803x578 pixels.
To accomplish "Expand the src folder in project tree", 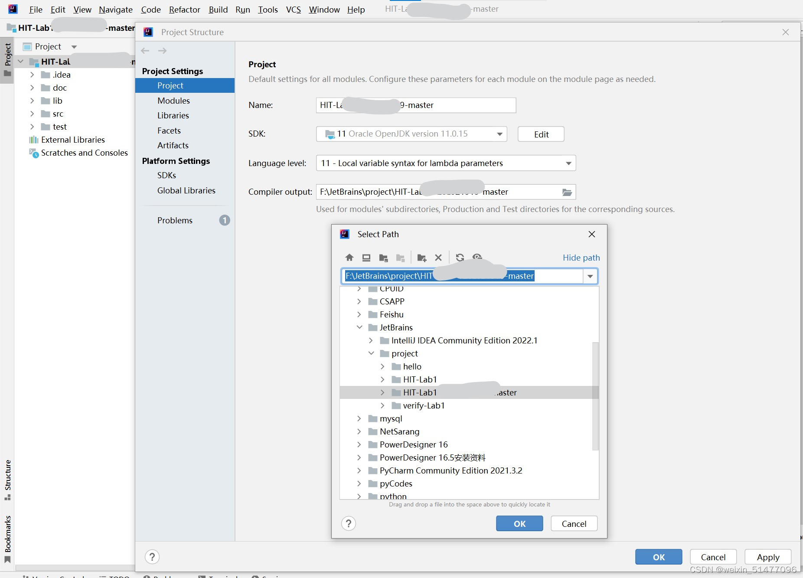I will pyautogui.click(x=32, y=114).
